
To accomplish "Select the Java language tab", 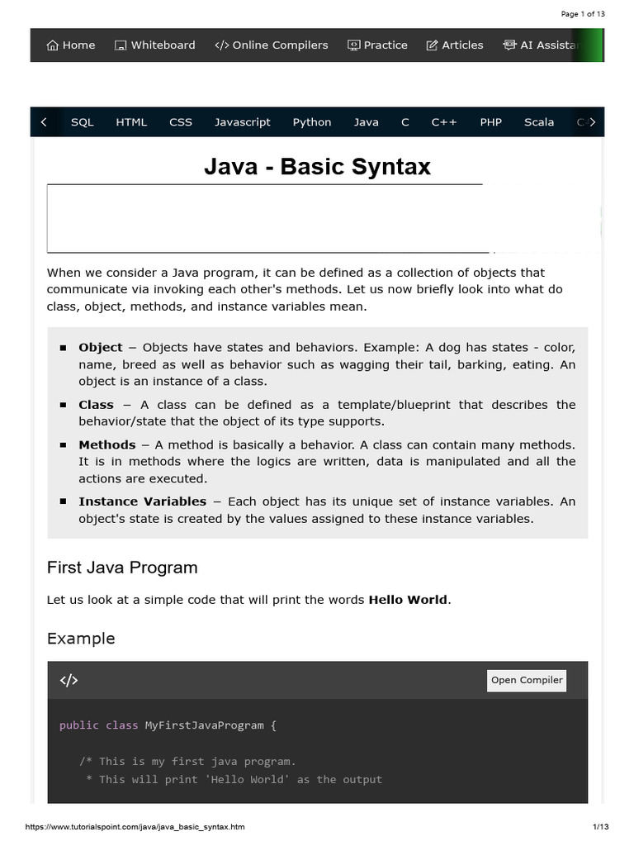I will click(366, 122).
